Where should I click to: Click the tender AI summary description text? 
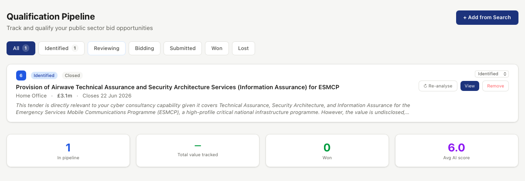pos(213,109)
